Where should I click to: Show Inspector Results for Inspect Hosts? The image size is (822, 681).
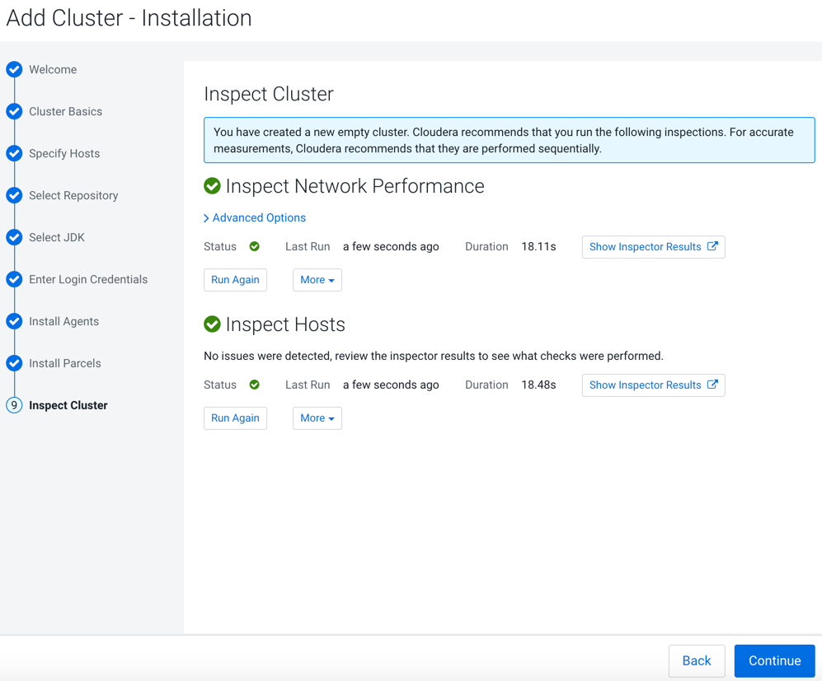(x=653, y=385)
